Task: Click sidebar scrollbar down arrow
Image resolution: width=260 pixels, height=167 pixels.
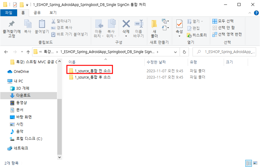Action: [60, 157]
